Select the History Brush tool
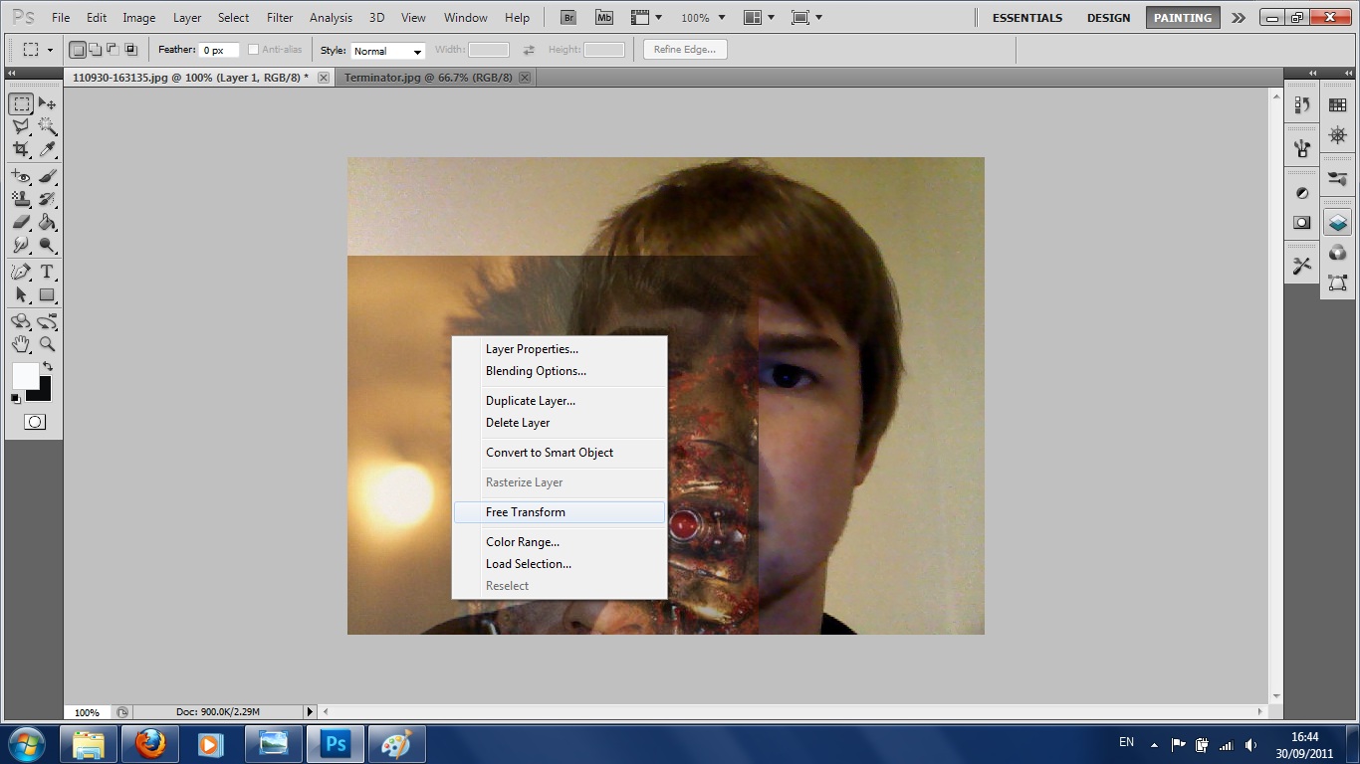 point(47,199)
